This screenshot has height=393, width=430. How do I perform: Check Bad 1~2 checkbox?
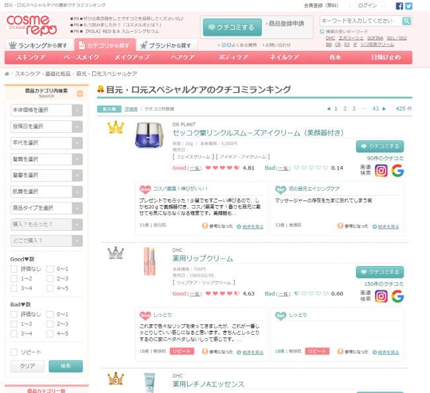(x=14, y=324)
